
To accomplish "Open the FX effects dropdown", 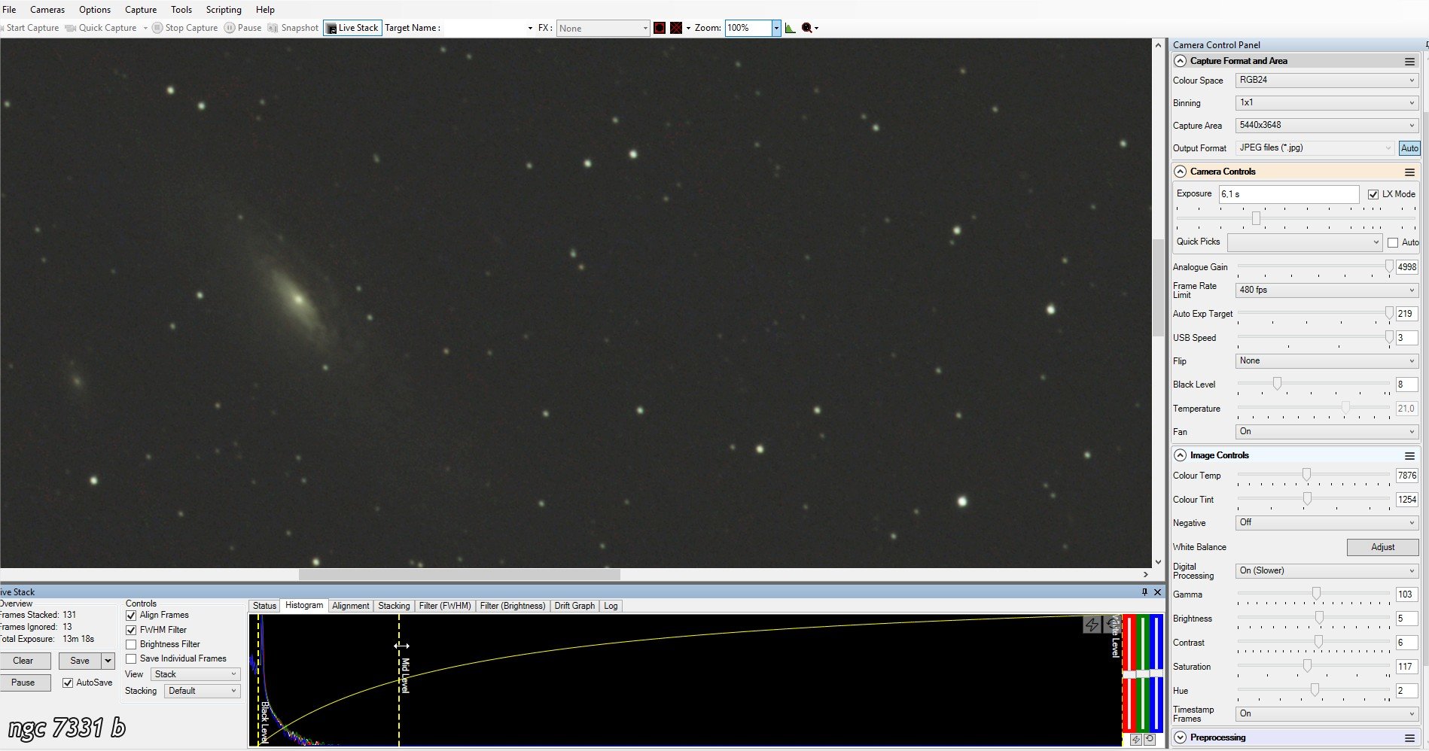I will (602, 28).
